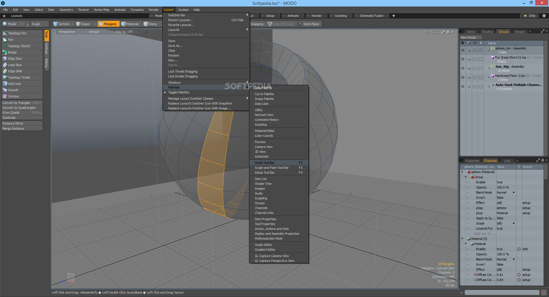The image size is (549, 297).
Task: Add a new layout tab with plus
Action: (x=394, y=16)
